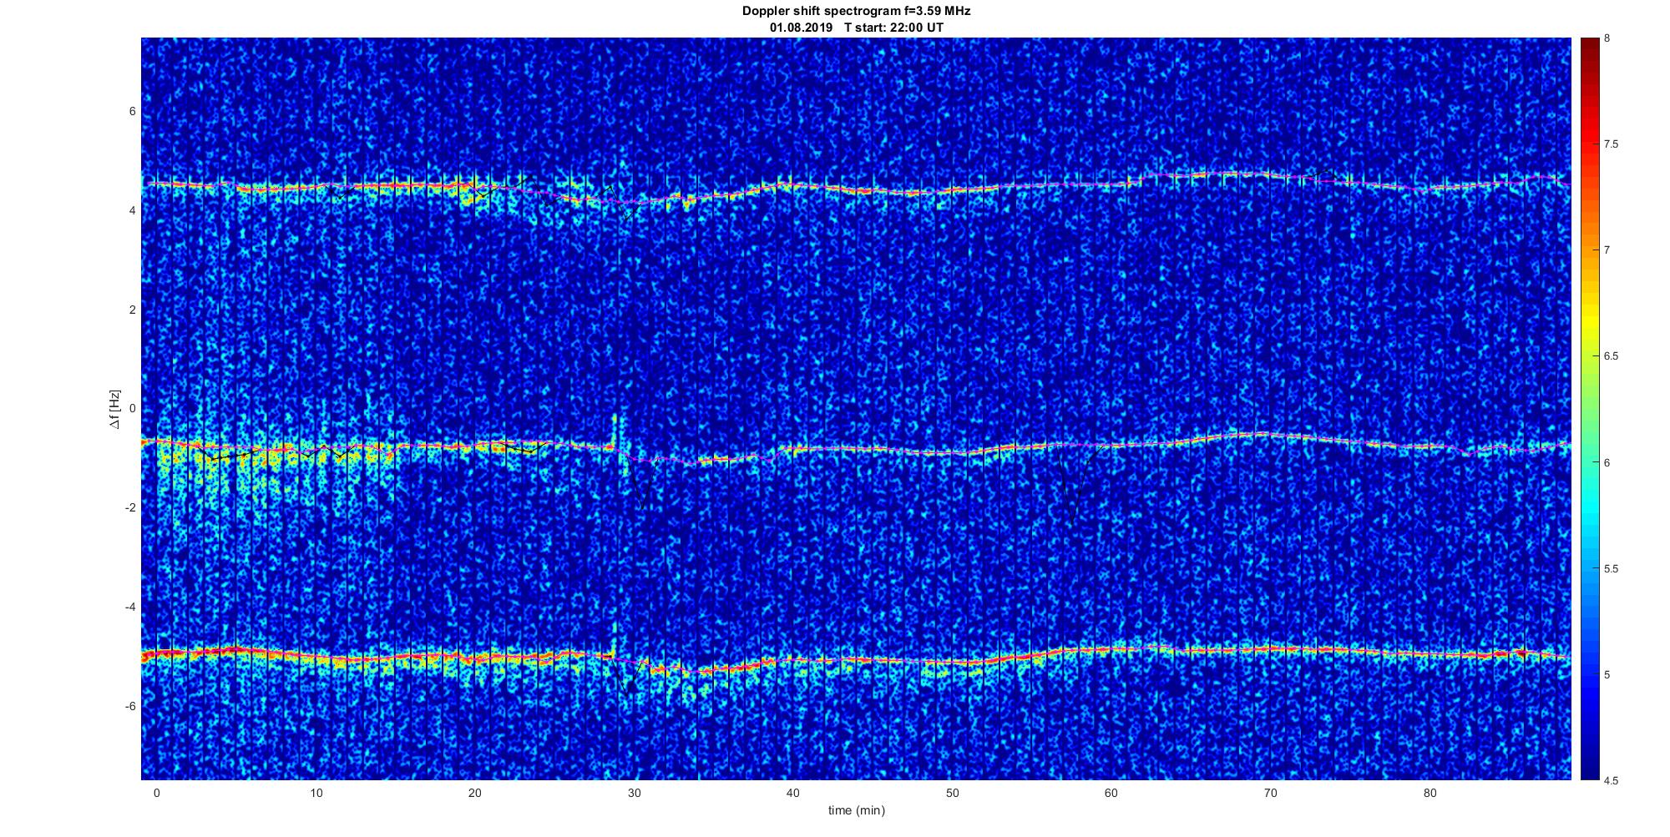1670x837 pixels.
Task: Click the x-axis label 'time (min)'
Action: [x=856, y=810]
